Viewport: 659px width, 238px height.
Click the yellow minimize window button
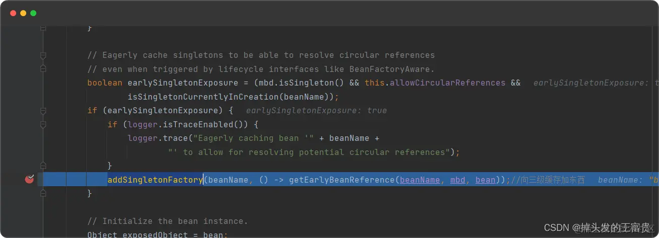click(23, 13)
